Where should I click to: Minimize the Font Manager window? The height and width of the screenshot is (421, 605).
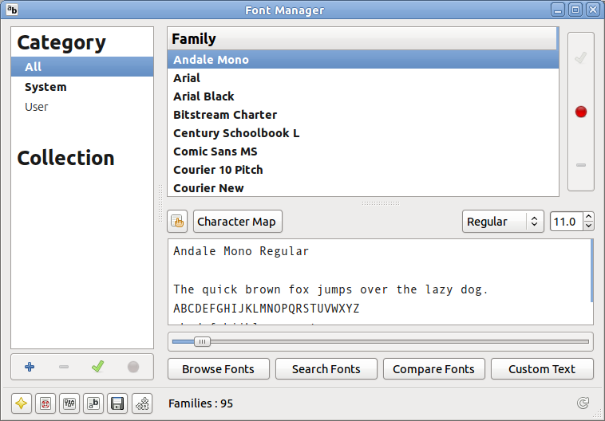pyautogui.click(x=558, y=10)
